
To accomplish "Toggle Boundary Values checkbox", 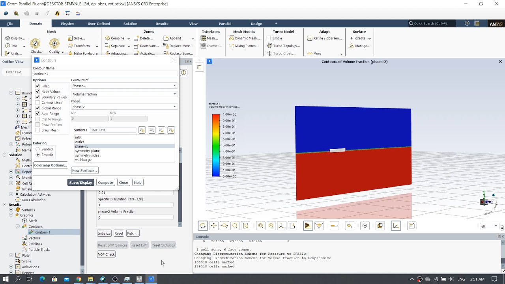I will tap(37, 97).
